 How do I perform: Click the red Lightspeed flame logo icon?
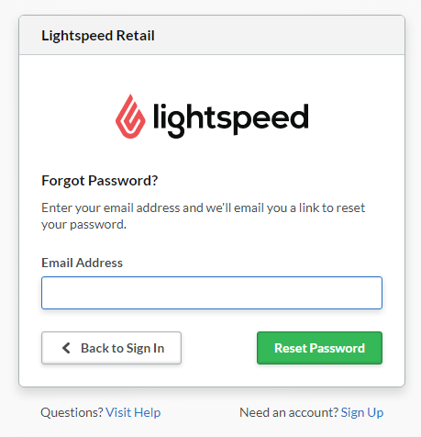(x=130, y=117)
